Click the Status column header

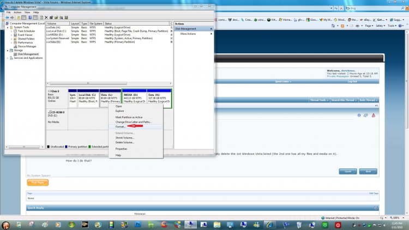[136, 23]
